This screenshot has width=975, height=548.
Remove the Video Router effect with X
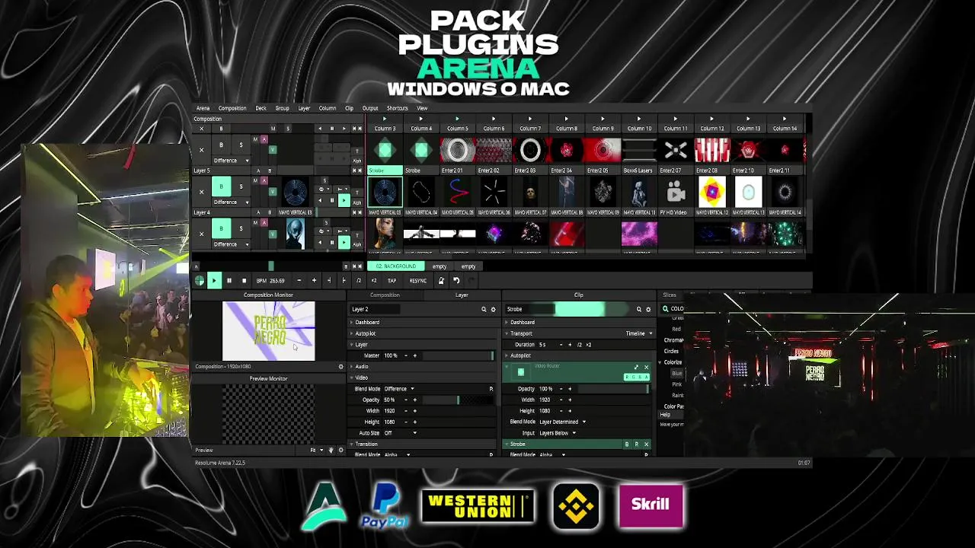point(646,368)
